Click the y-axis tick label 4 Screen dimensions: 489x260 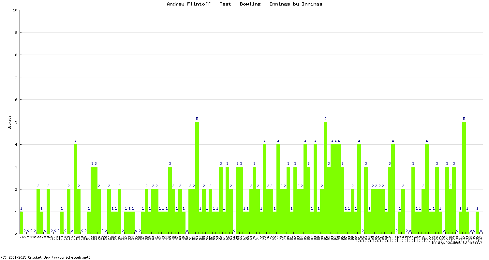tap(16, 145)
